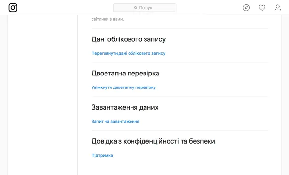Select the Двоетапна перевірка heading
Viewport: 289px width, 175px height.
coord(125,73)
